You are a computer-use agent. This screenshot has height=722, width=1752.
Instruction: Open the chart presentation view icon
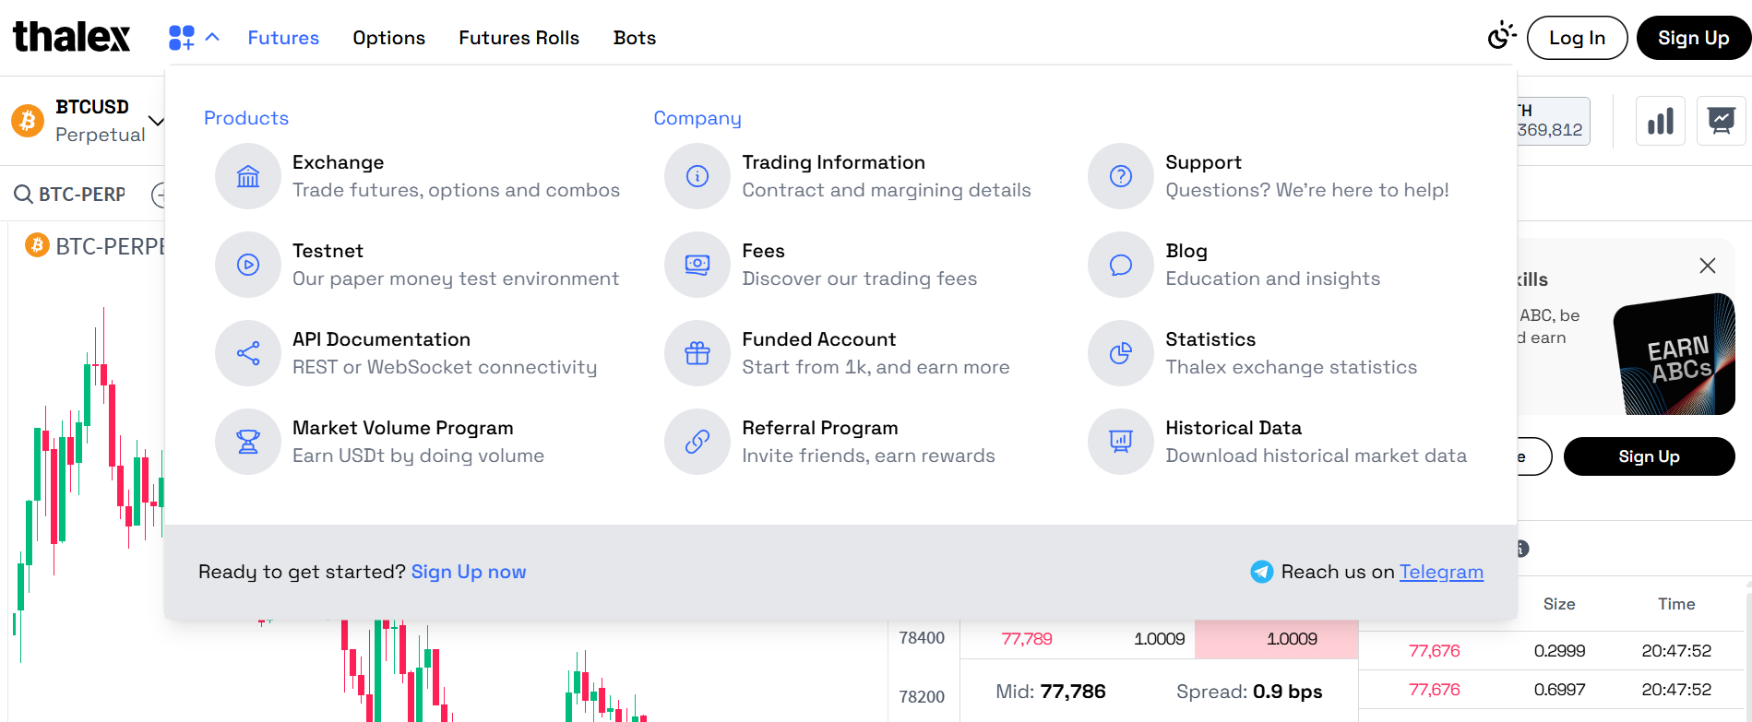click(1722, 121)
